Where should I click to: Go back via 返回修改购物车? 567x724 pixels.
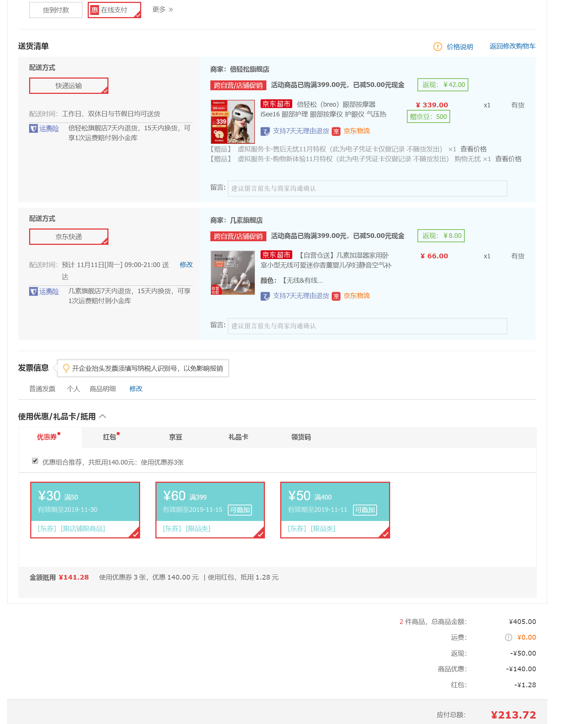[512, 46]
